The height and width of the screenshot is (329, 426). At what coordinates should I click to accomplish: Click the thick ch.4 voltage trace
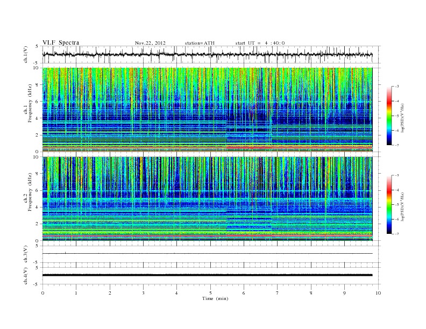(x=208, y=275)
